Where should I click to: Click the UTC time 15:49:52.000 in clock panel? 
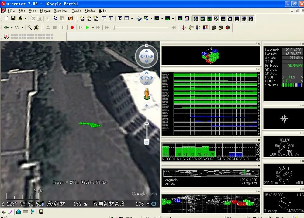point(274,195)
